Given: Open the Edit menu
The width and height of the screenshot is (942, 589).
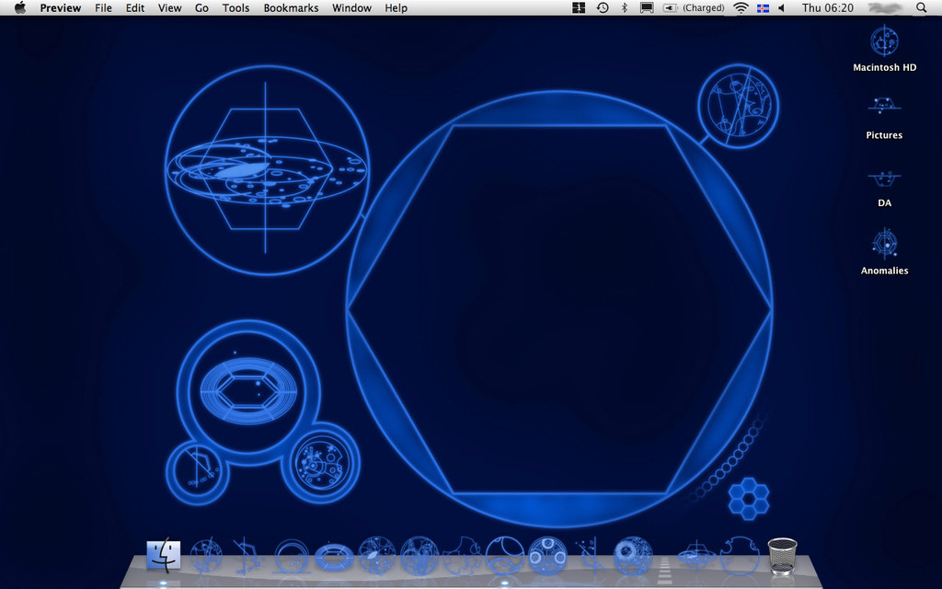Looking at the screenshot, I should [134, 7].
